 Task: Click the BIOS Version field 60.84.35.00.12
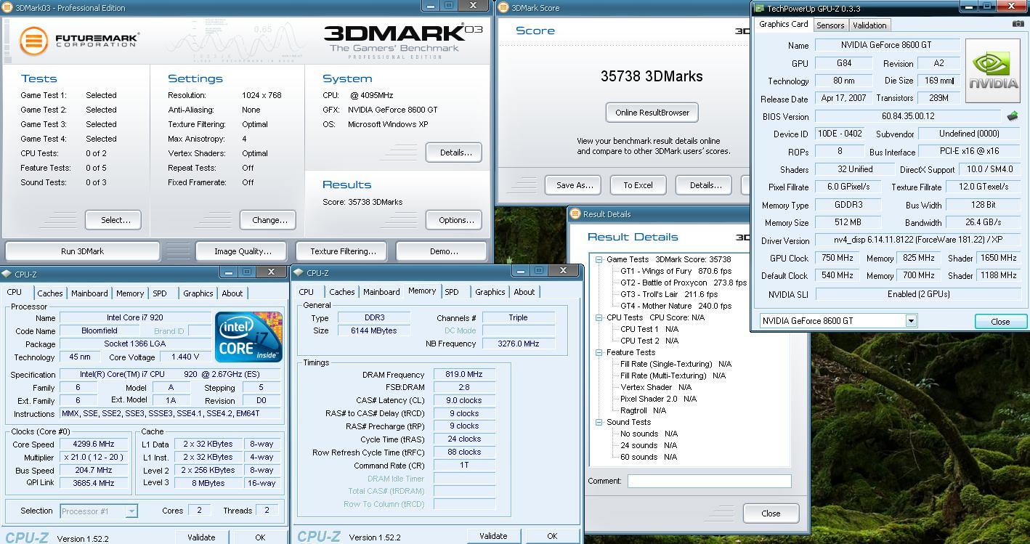pyautogui.click(x=908, y=116)
